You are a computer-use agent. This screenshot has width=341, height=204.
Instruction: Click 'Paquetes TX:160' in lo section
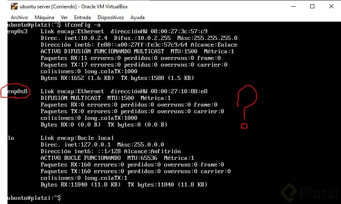pos(66,172)
